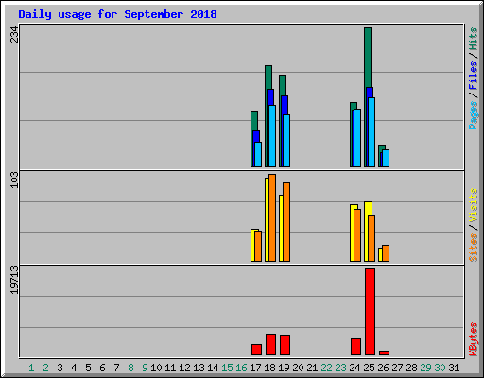Click the day 12 axis label

coord(184,368)
